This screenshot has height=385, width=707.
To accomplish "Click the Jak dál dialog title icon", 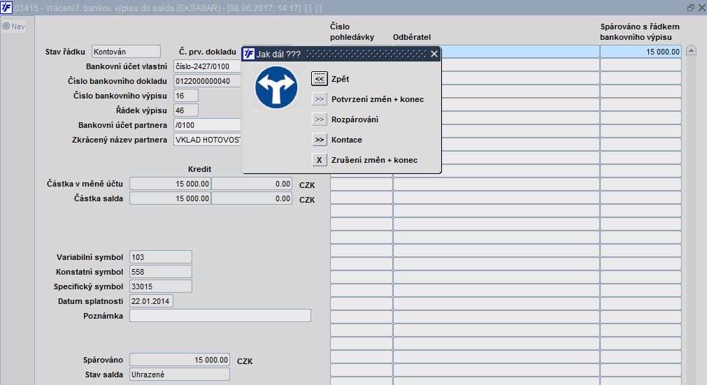I will point(249,54).
